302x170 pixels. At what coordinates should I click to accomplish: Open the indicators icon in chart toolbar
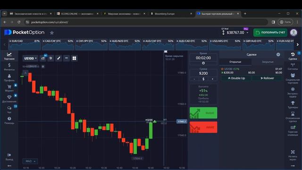51,58
